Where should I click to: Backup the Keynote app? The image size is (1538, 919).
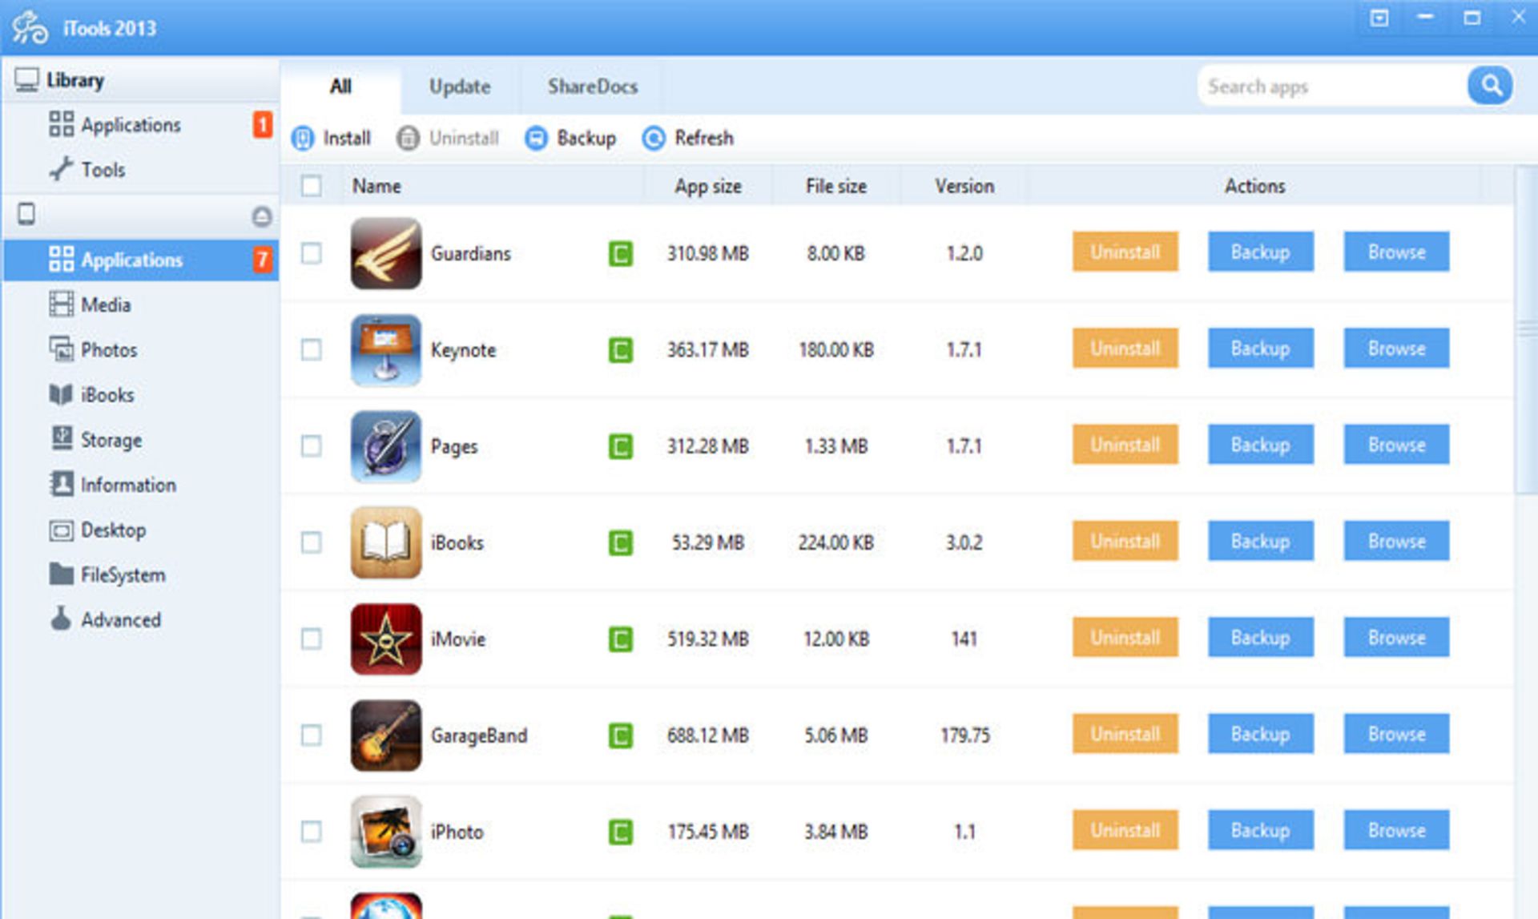(1260, 349)
